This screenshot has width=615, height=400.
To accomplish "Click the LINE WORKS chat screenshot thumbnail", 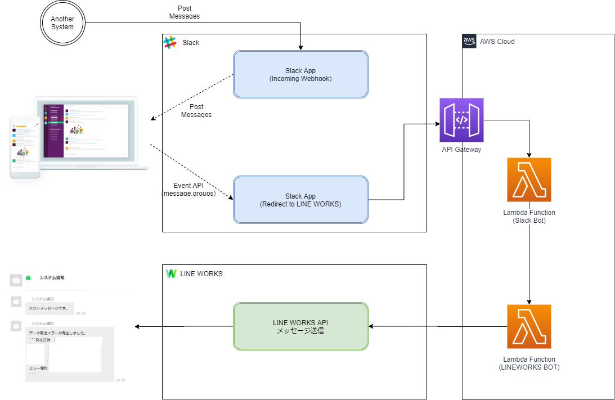I will 70,327.
